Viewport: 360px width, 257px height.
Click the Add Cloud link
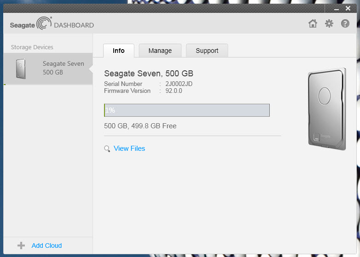pyautogui.click(x=46, y=246)
